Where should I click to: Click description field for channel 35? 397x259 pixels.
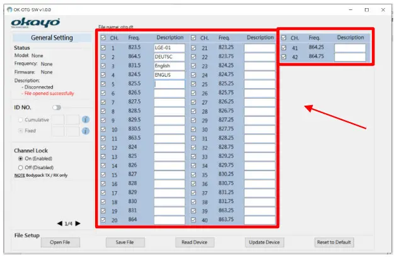pos(260,175)
